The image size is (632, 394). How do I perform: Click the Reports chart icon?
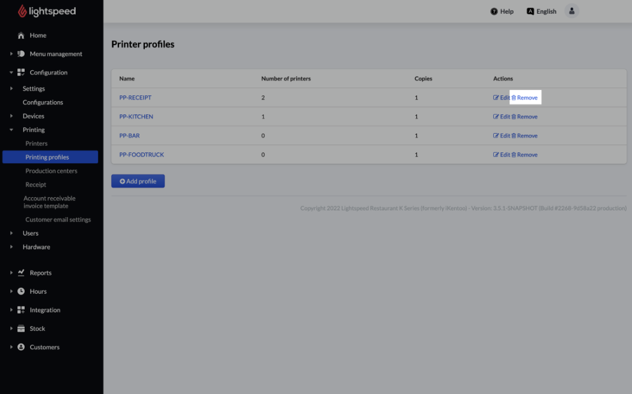tap(21, 273)
